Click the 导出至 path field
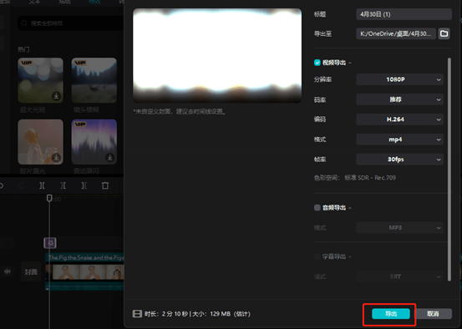This screenshot has height=329, width=462. (x=396, y=33)
